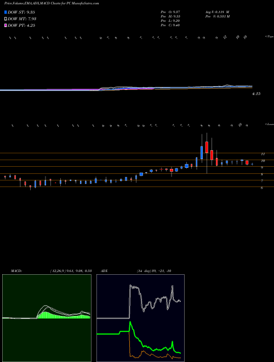Click the 'Pre V' previous volume value
The image size is (274, 362).
217,16
